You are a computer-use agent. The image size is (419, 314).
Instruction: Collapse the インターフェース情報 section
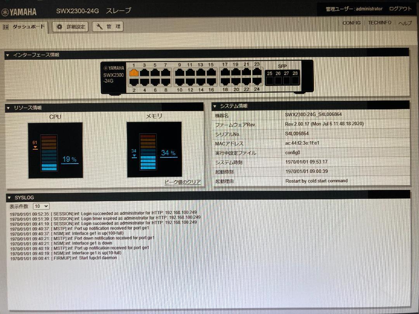pos(8,55)
